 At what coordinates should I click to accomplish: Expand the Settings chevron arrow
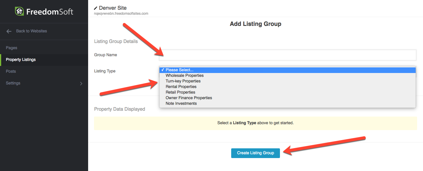[81, 84]
